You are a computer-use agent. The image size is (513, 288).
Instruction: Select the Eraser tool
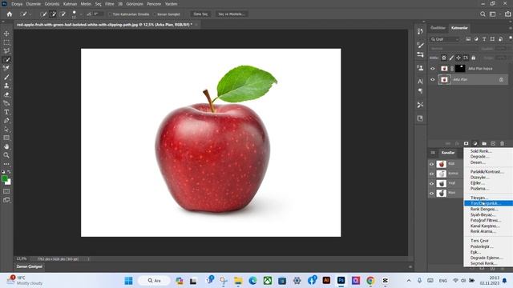(x=6, y=94)
